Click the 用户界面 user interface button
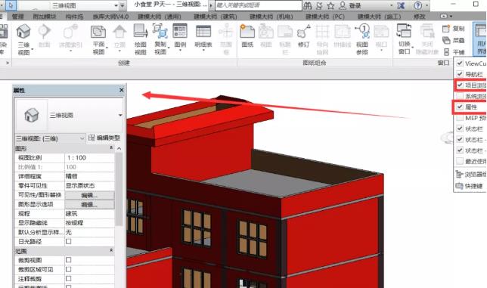Image resolution: width=487 pixels, height=288 pixels. point(480,39)
